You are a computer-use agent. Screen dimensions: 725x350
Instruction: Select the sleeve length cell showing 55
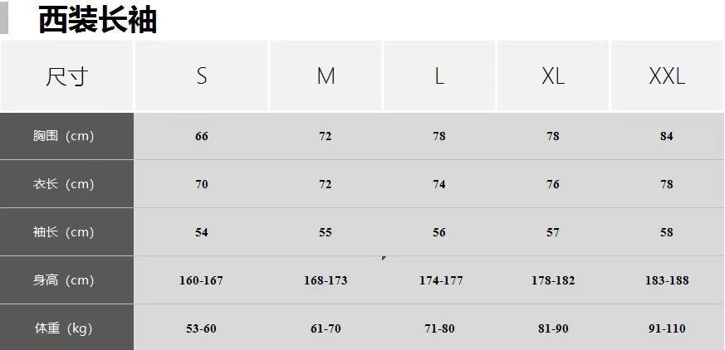(x=326, y=232)
